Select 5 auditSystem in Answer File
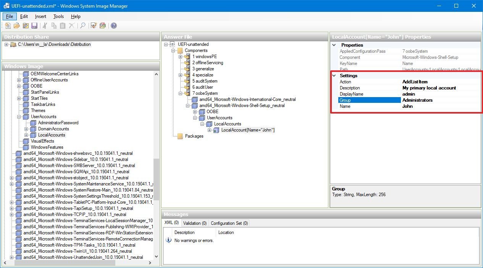Image resolution: width=483 pixels, height=268 pixels. pos(205,81)
